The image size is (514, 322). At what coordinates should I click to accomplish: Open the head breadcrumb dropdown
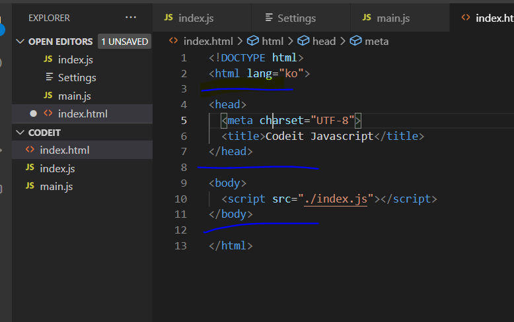coord(324,41)
